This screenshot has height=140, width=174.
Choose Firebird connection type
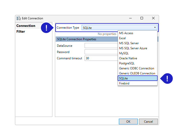124,83
